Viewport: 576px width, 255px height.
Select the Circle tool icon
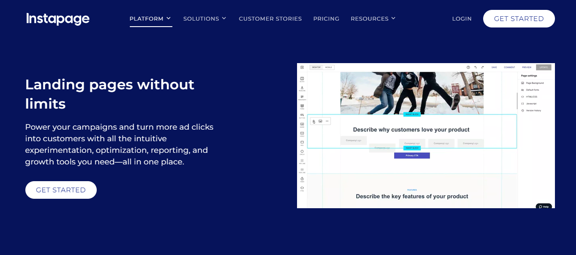pyautogui.click(x=302, y=152)
